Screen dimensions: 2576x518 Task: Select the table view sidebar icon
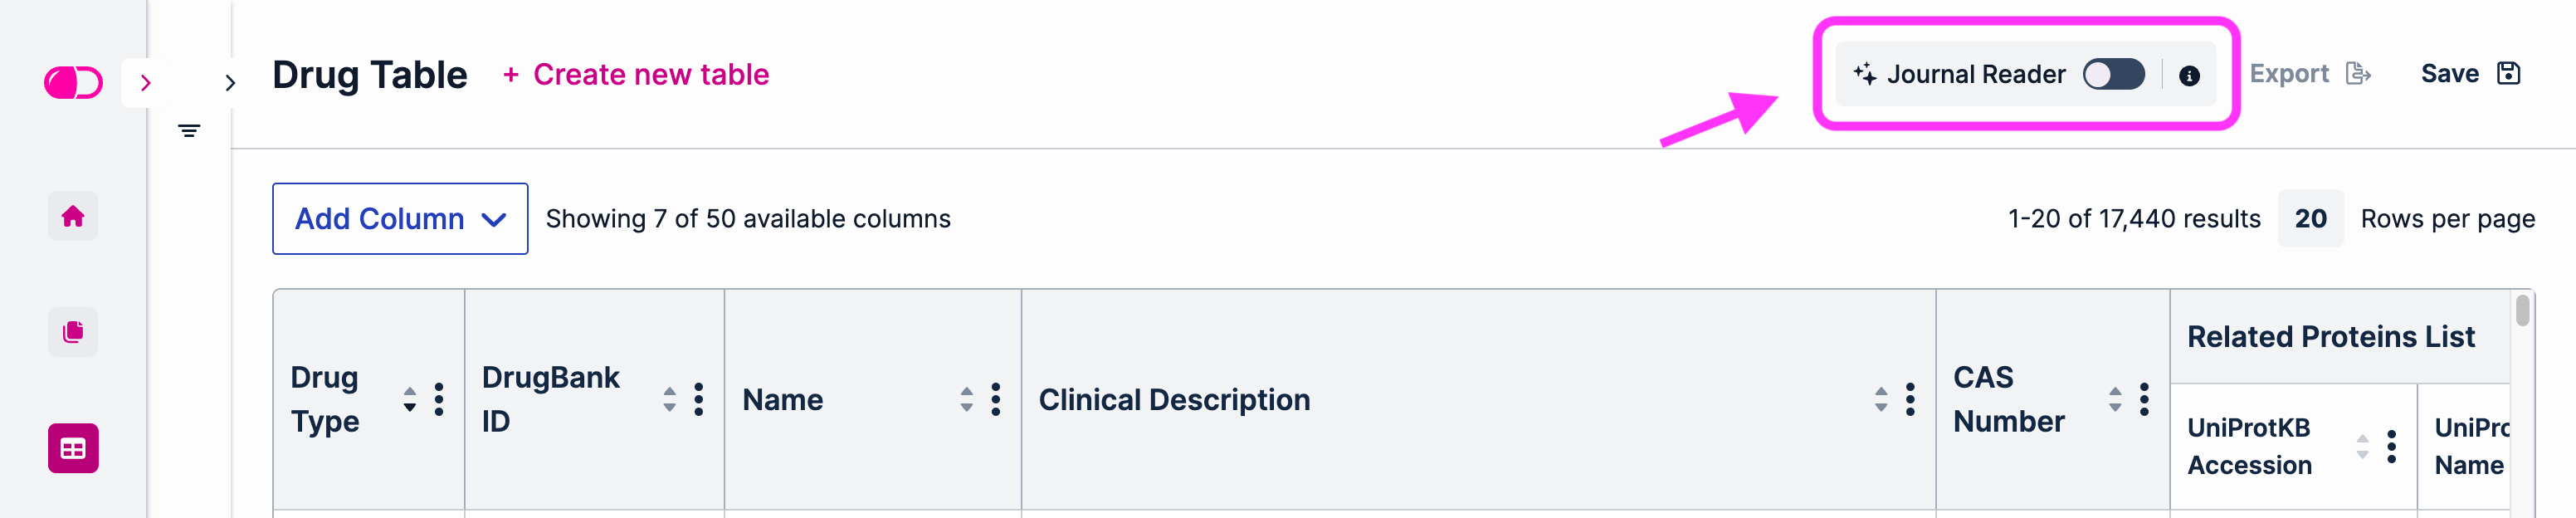coord(73,448)
